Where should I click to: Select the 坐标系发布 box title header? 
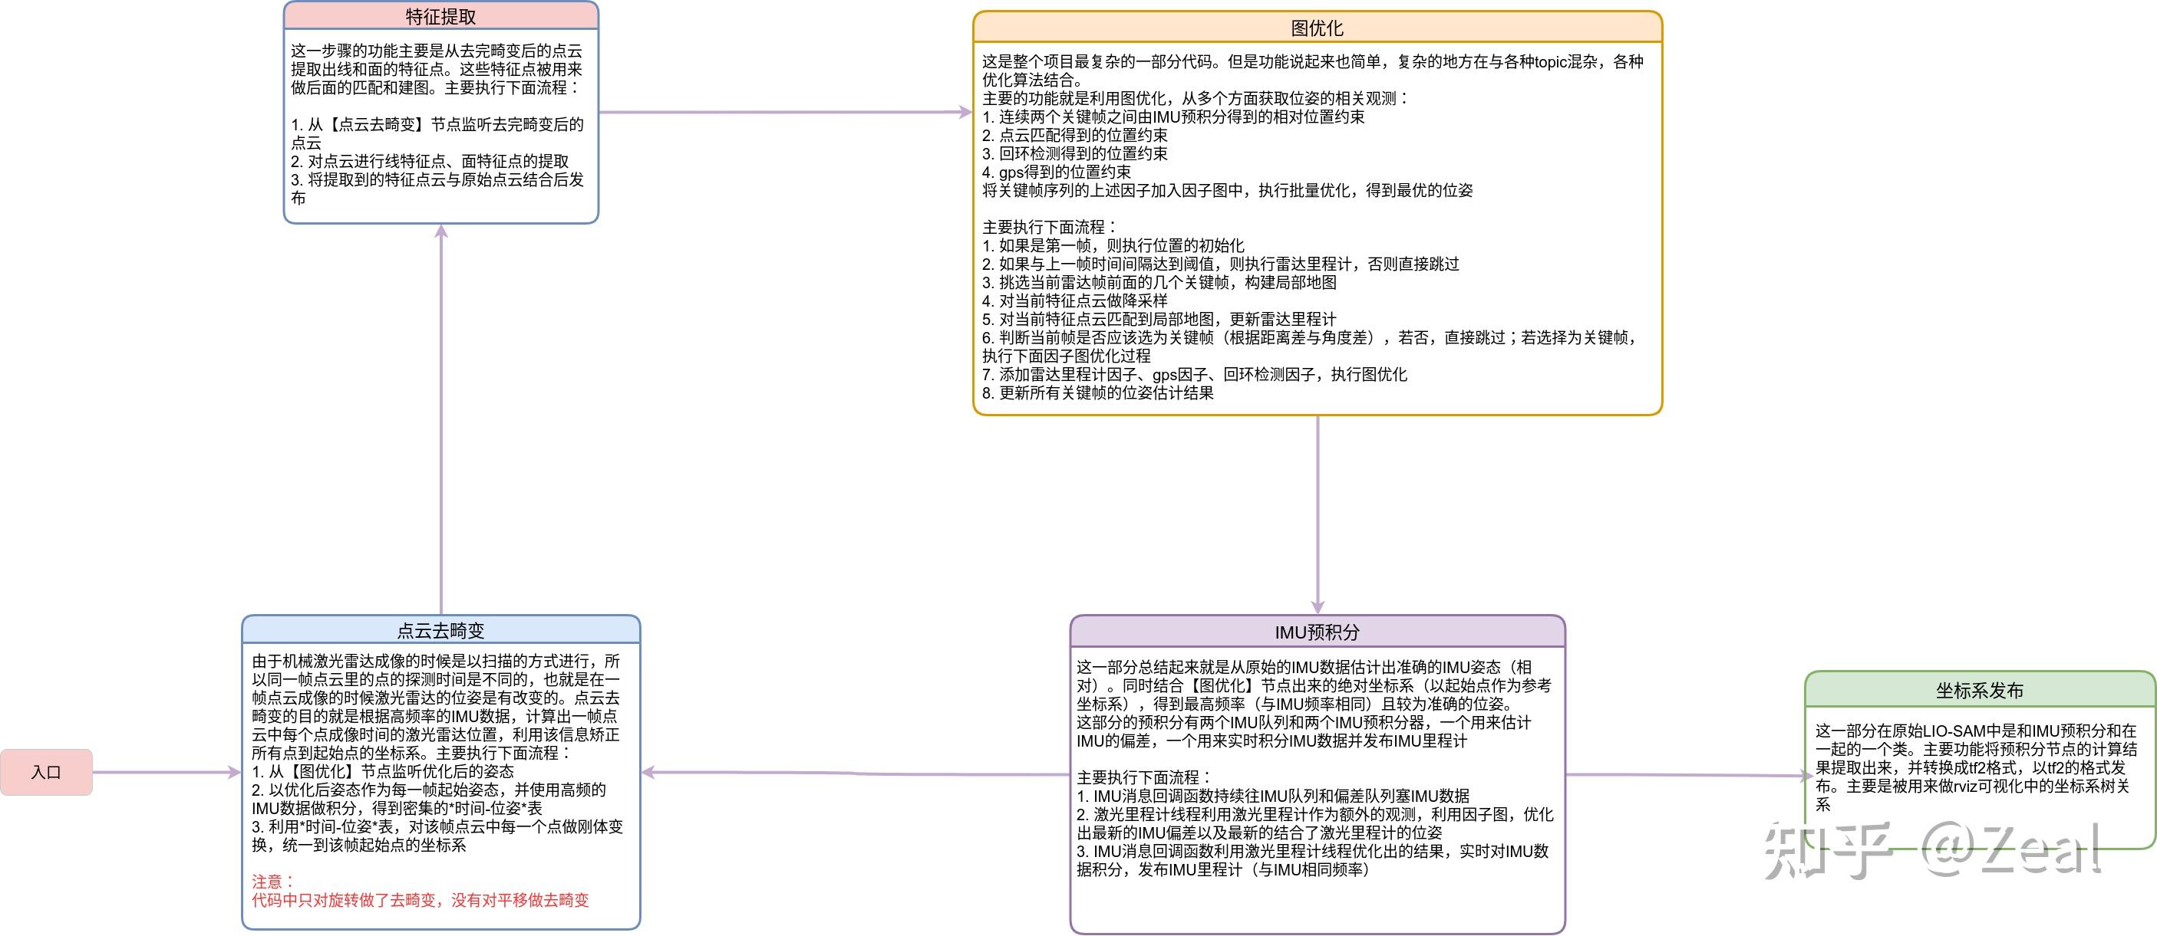pyautogui.click(x=1979, y=690)
